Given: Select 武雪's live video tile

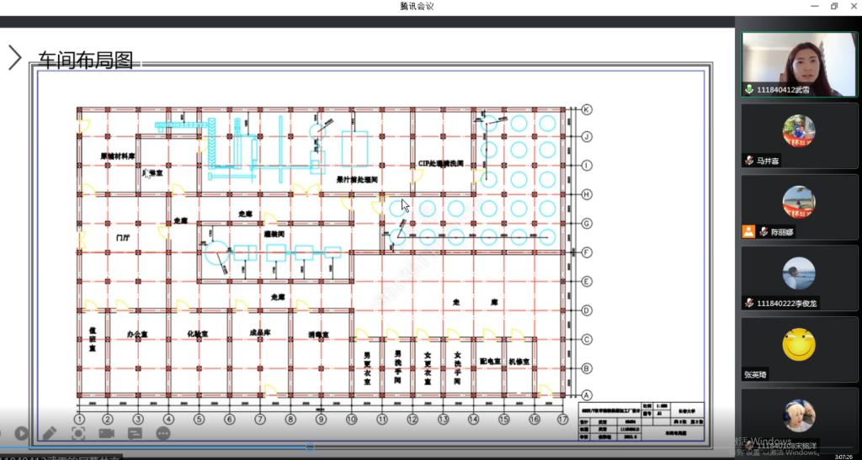Looking at the screenshot, I should [800, 64].
